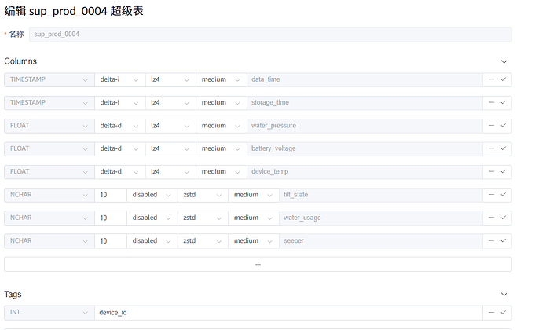542x330 pixels.
Task: Open TIMESTAMP type dropdown for storage_time
Action: pos(49,103)
